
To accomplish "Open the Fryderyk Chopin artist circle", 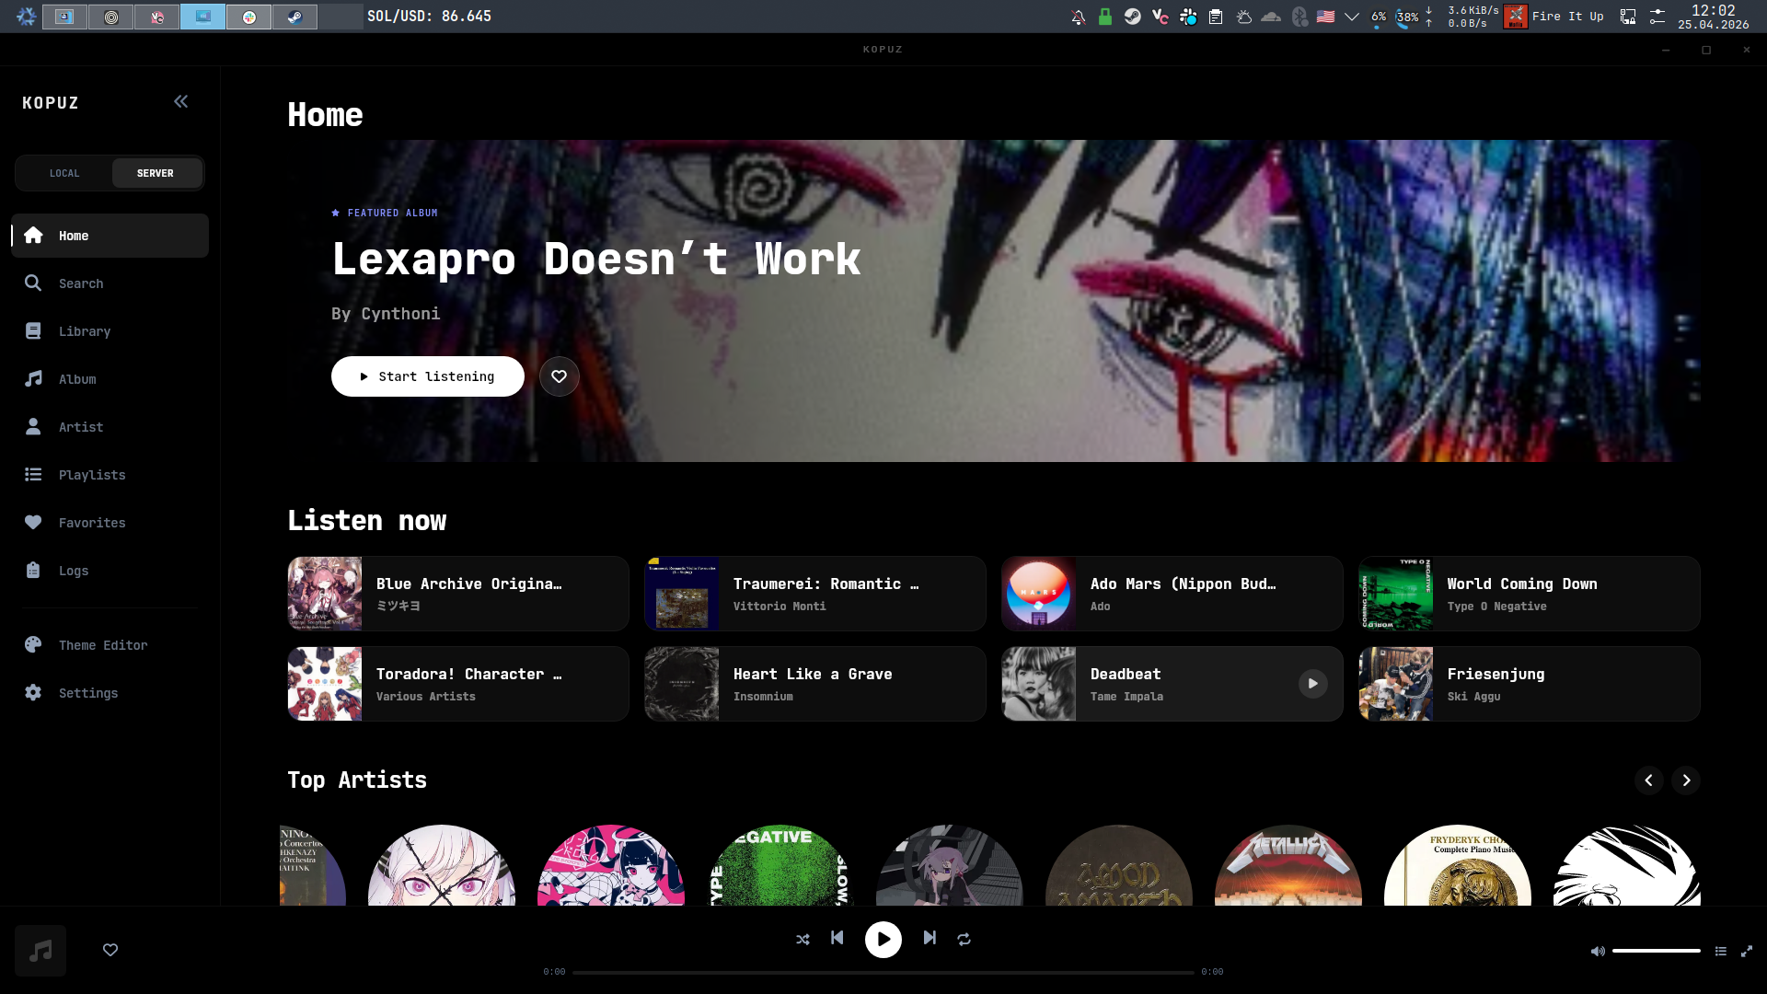I will [1458, 865].
